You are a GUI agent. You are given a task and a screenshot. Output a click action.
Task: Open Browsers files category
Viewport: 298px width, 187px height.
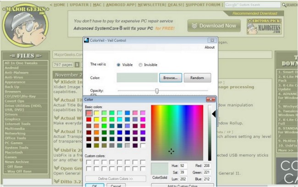coord(12,91)
